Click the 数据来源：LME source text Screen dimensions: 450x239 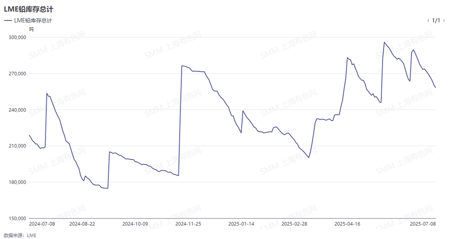pos(20,235)
